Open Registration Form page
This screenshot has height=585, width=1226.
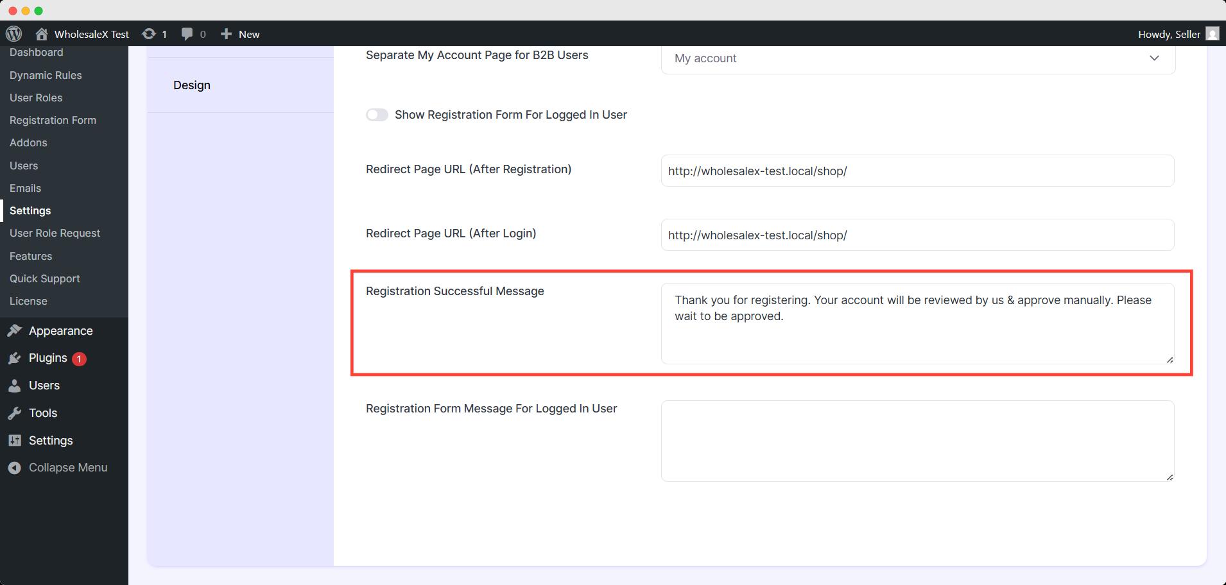pyautogui.click(x=53, y=120)
